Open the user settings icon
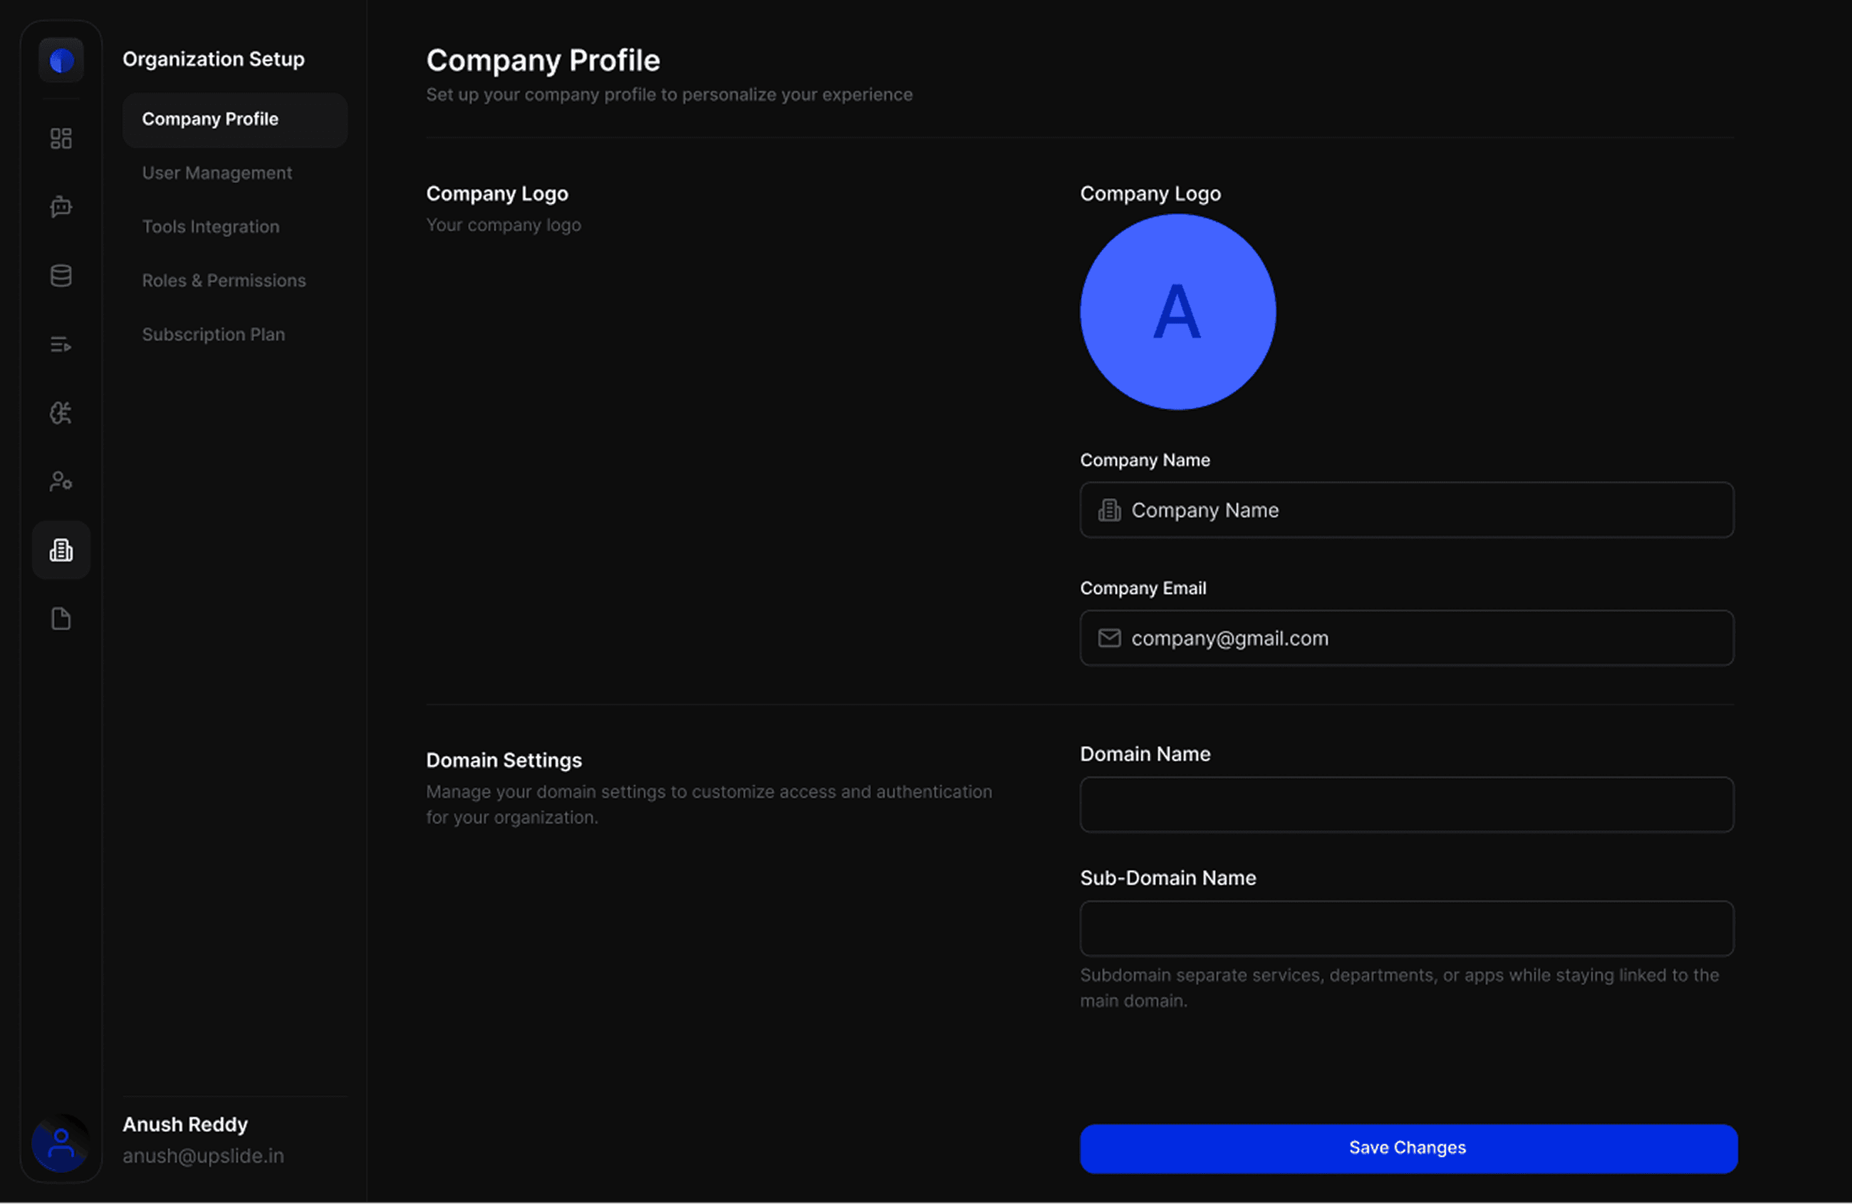The height and width of the screenshot is (1204, 1852). click(x=61, y=481)
